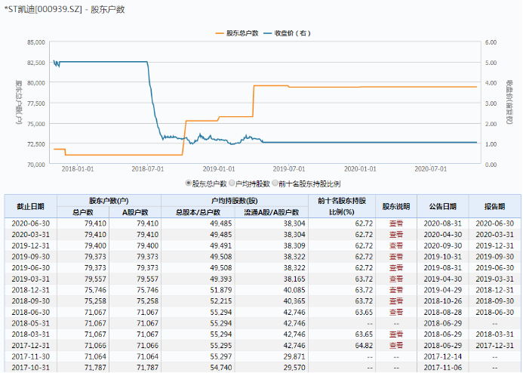Viewport: 523px width, 373px height.
Task: Open 查看 link for 2018-12-31 row
Action: 396,290
